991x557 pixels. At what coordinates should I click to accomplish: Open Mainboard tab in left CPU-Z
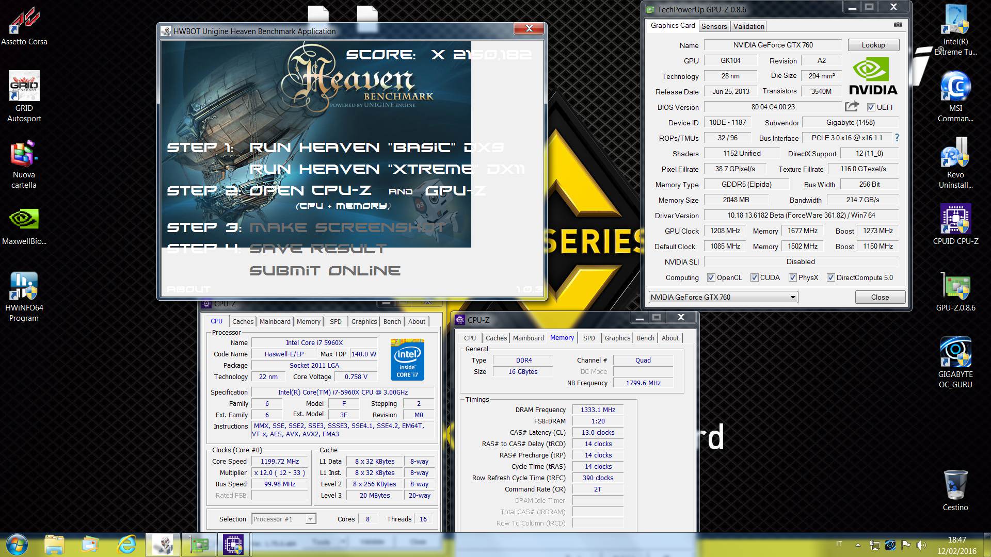click(275, 321)
